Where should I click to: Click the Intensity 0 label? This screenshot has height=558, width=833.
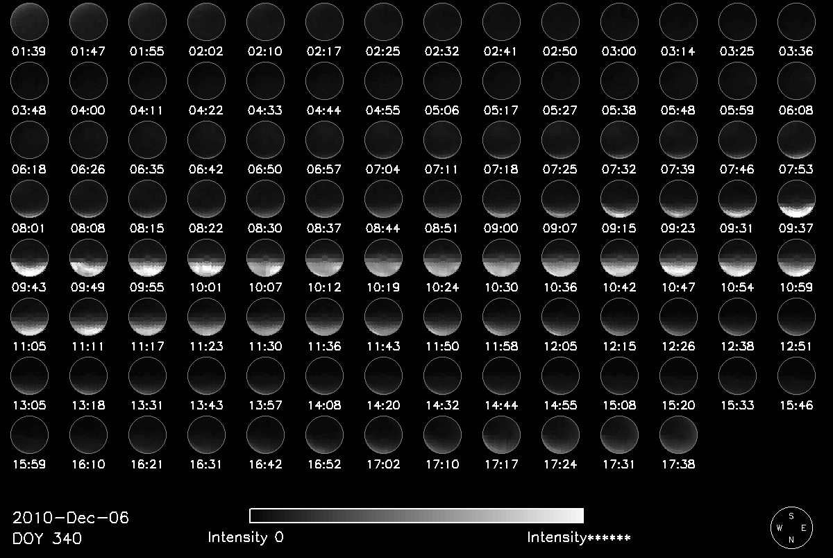[246, 537]
